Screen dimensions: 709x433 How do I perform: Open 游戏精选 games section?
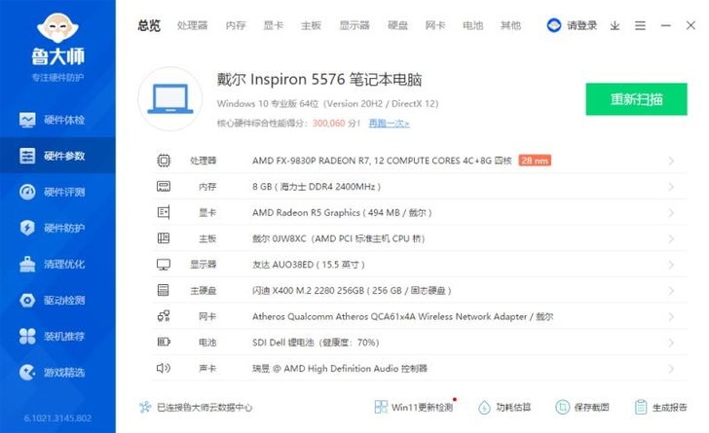57,373
